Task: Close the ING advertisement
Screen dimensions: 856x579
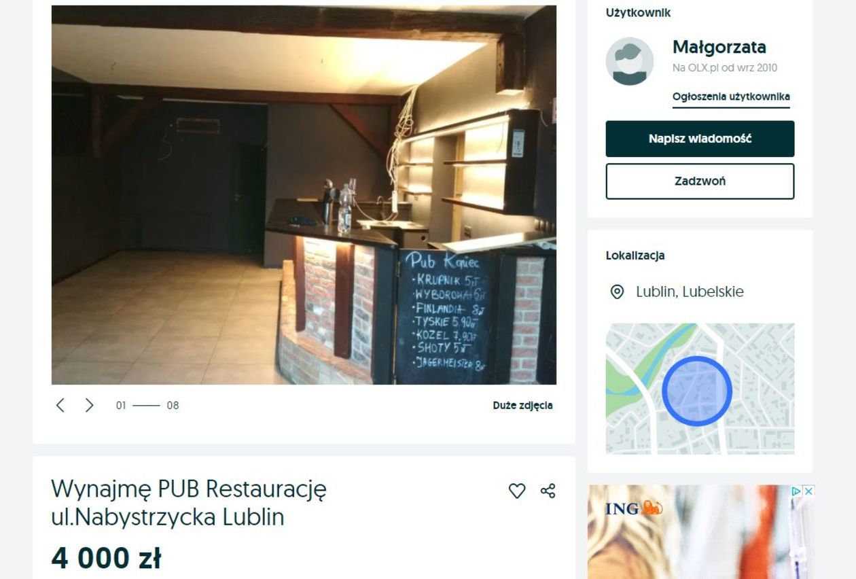Action: point(808,491)
